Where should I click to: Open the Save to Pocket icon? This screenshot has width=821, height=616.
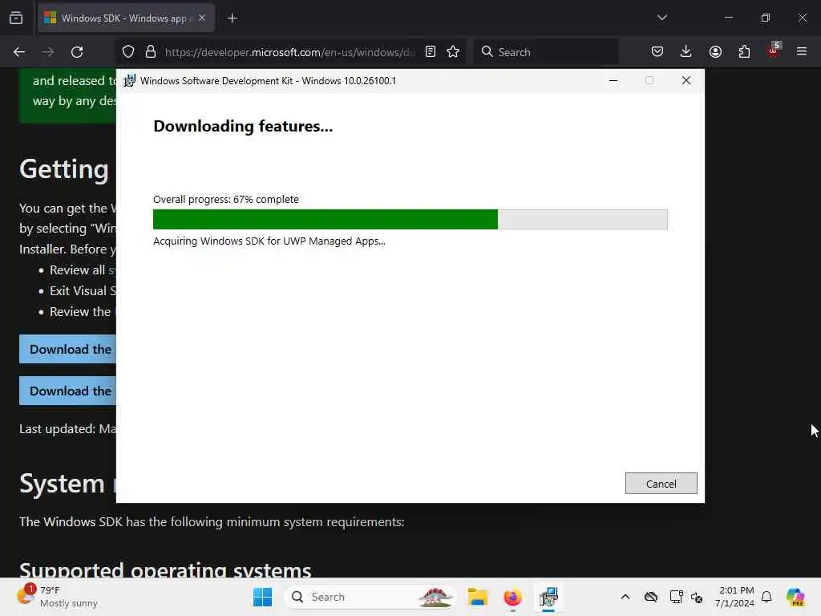coord(657,52)
